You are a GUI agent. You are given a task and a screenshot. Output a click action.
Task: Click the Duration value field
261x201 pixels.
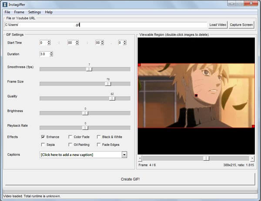(x=45, y=54)
